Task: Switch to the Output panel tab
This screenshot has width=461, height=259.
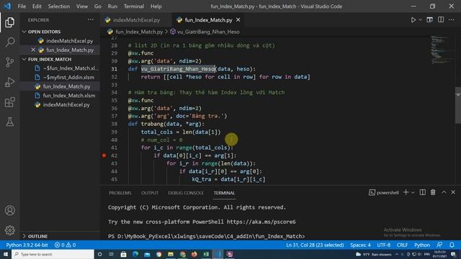Action: (150, 193)
